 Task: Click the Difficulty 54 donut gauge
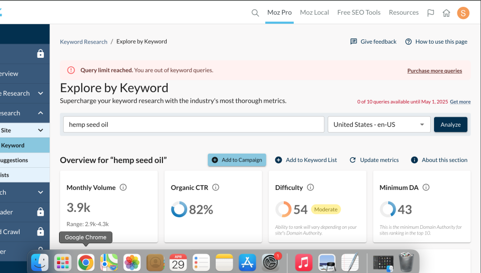point(283,209)
